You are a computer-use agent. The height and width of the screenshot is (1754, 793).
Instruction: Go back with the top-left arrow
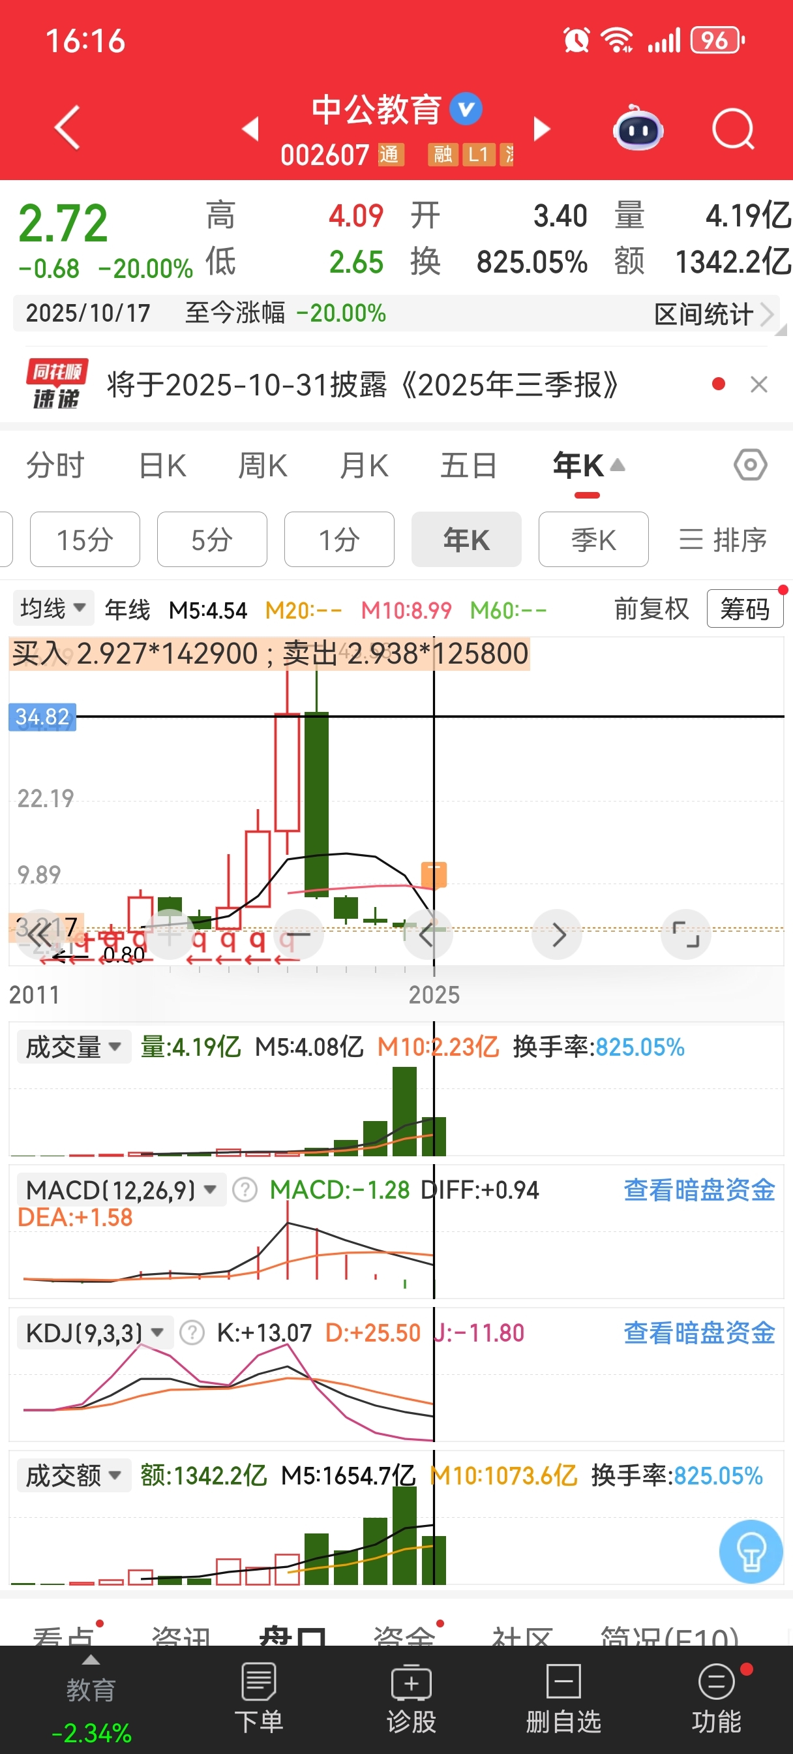[x=67, y=127]
